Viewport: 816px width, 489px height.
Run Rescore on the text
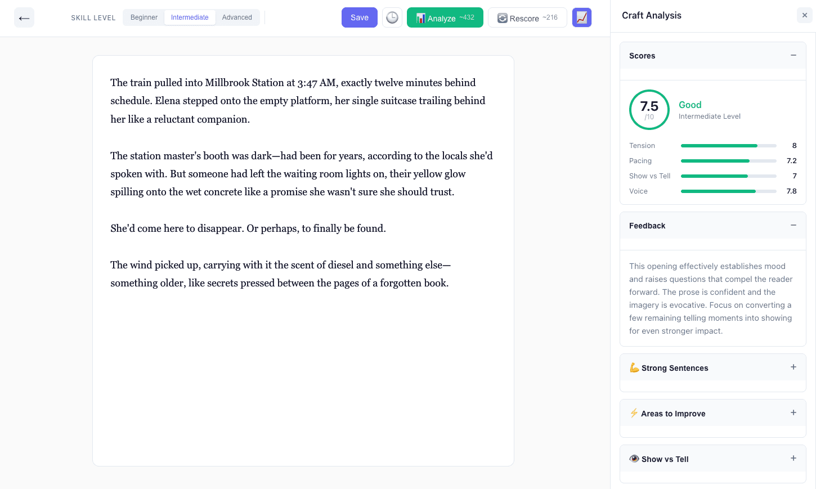[x=527, y=17]
